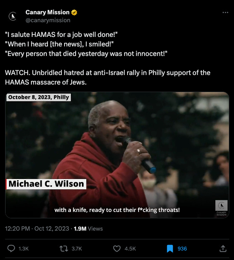Open the three-dot more options menu
The width and height of the screenshot is (234, 260).
tap(225, 12)
